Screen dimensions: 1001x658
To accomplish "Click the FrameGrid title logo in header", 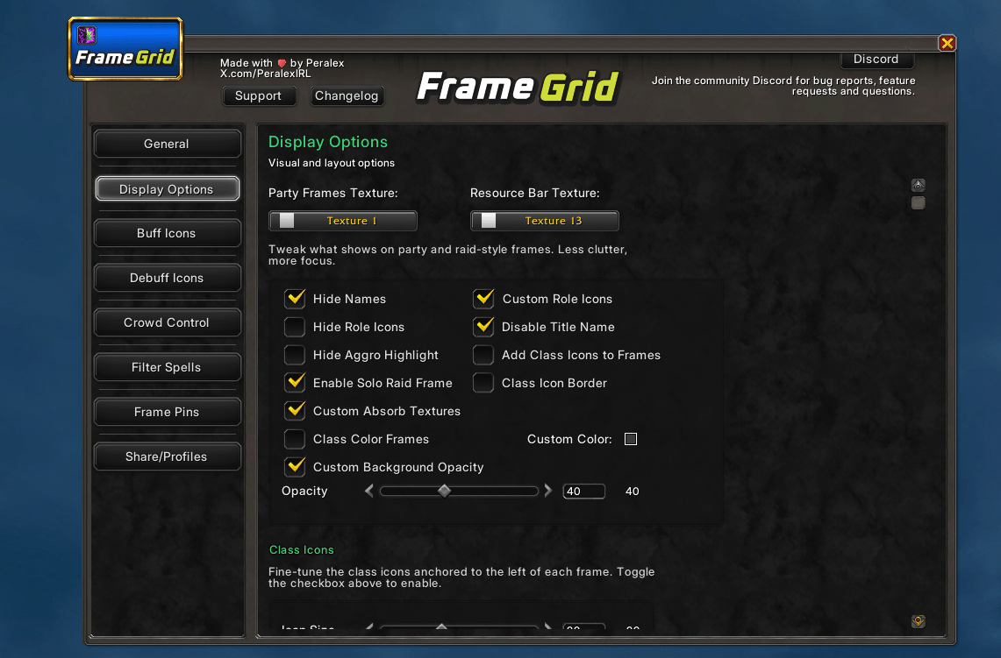I will pos(518,87).
